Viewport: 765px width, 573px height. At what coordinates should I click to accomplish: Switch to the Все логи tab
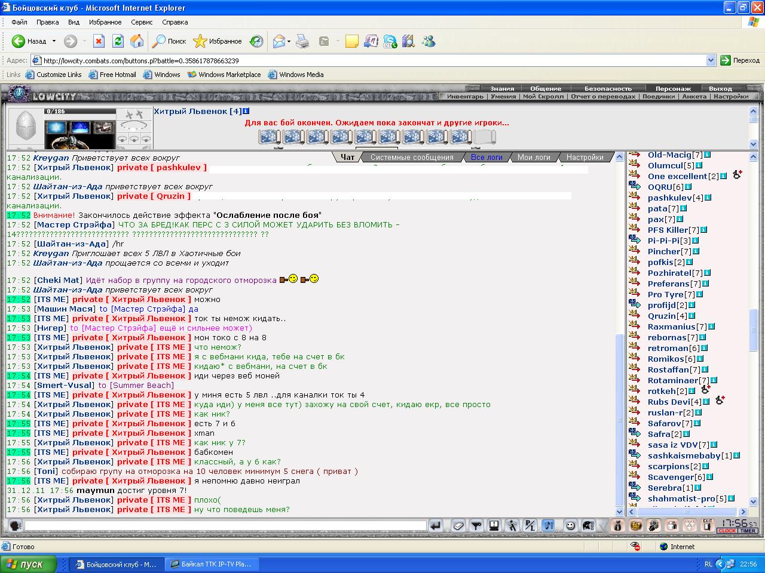[486, 158]
